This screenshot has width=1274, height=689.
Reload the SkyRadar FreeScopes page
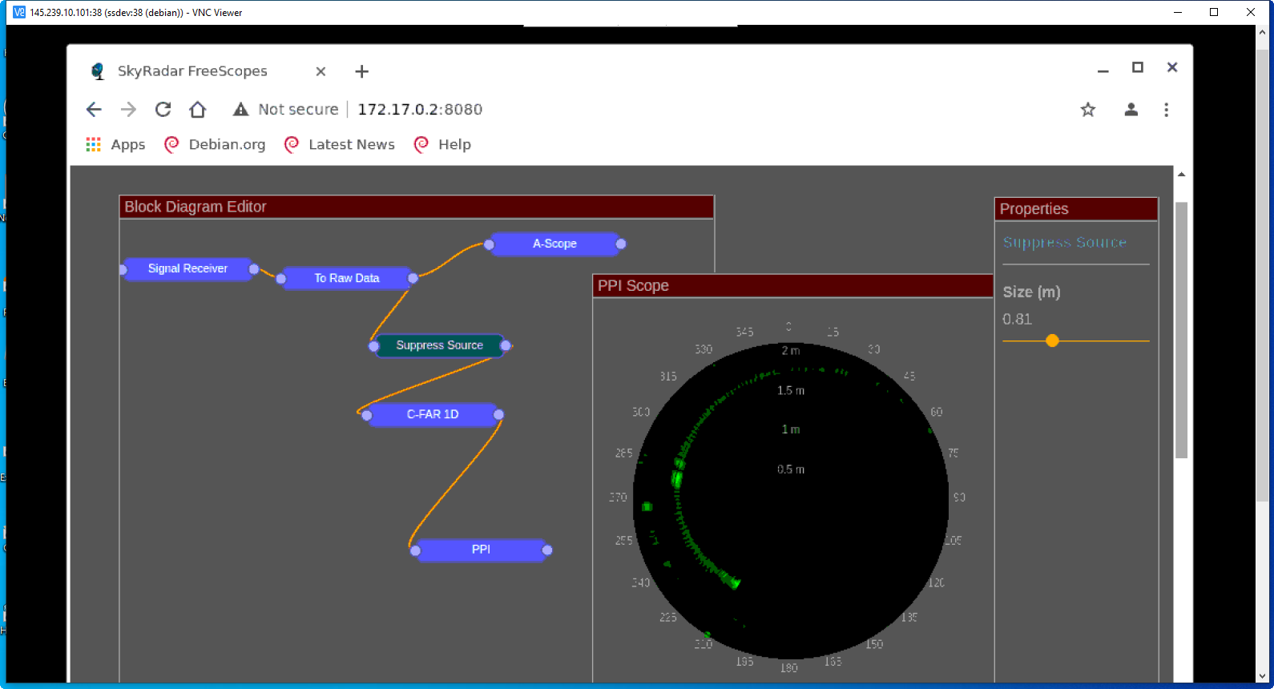[x=163, y=110]
